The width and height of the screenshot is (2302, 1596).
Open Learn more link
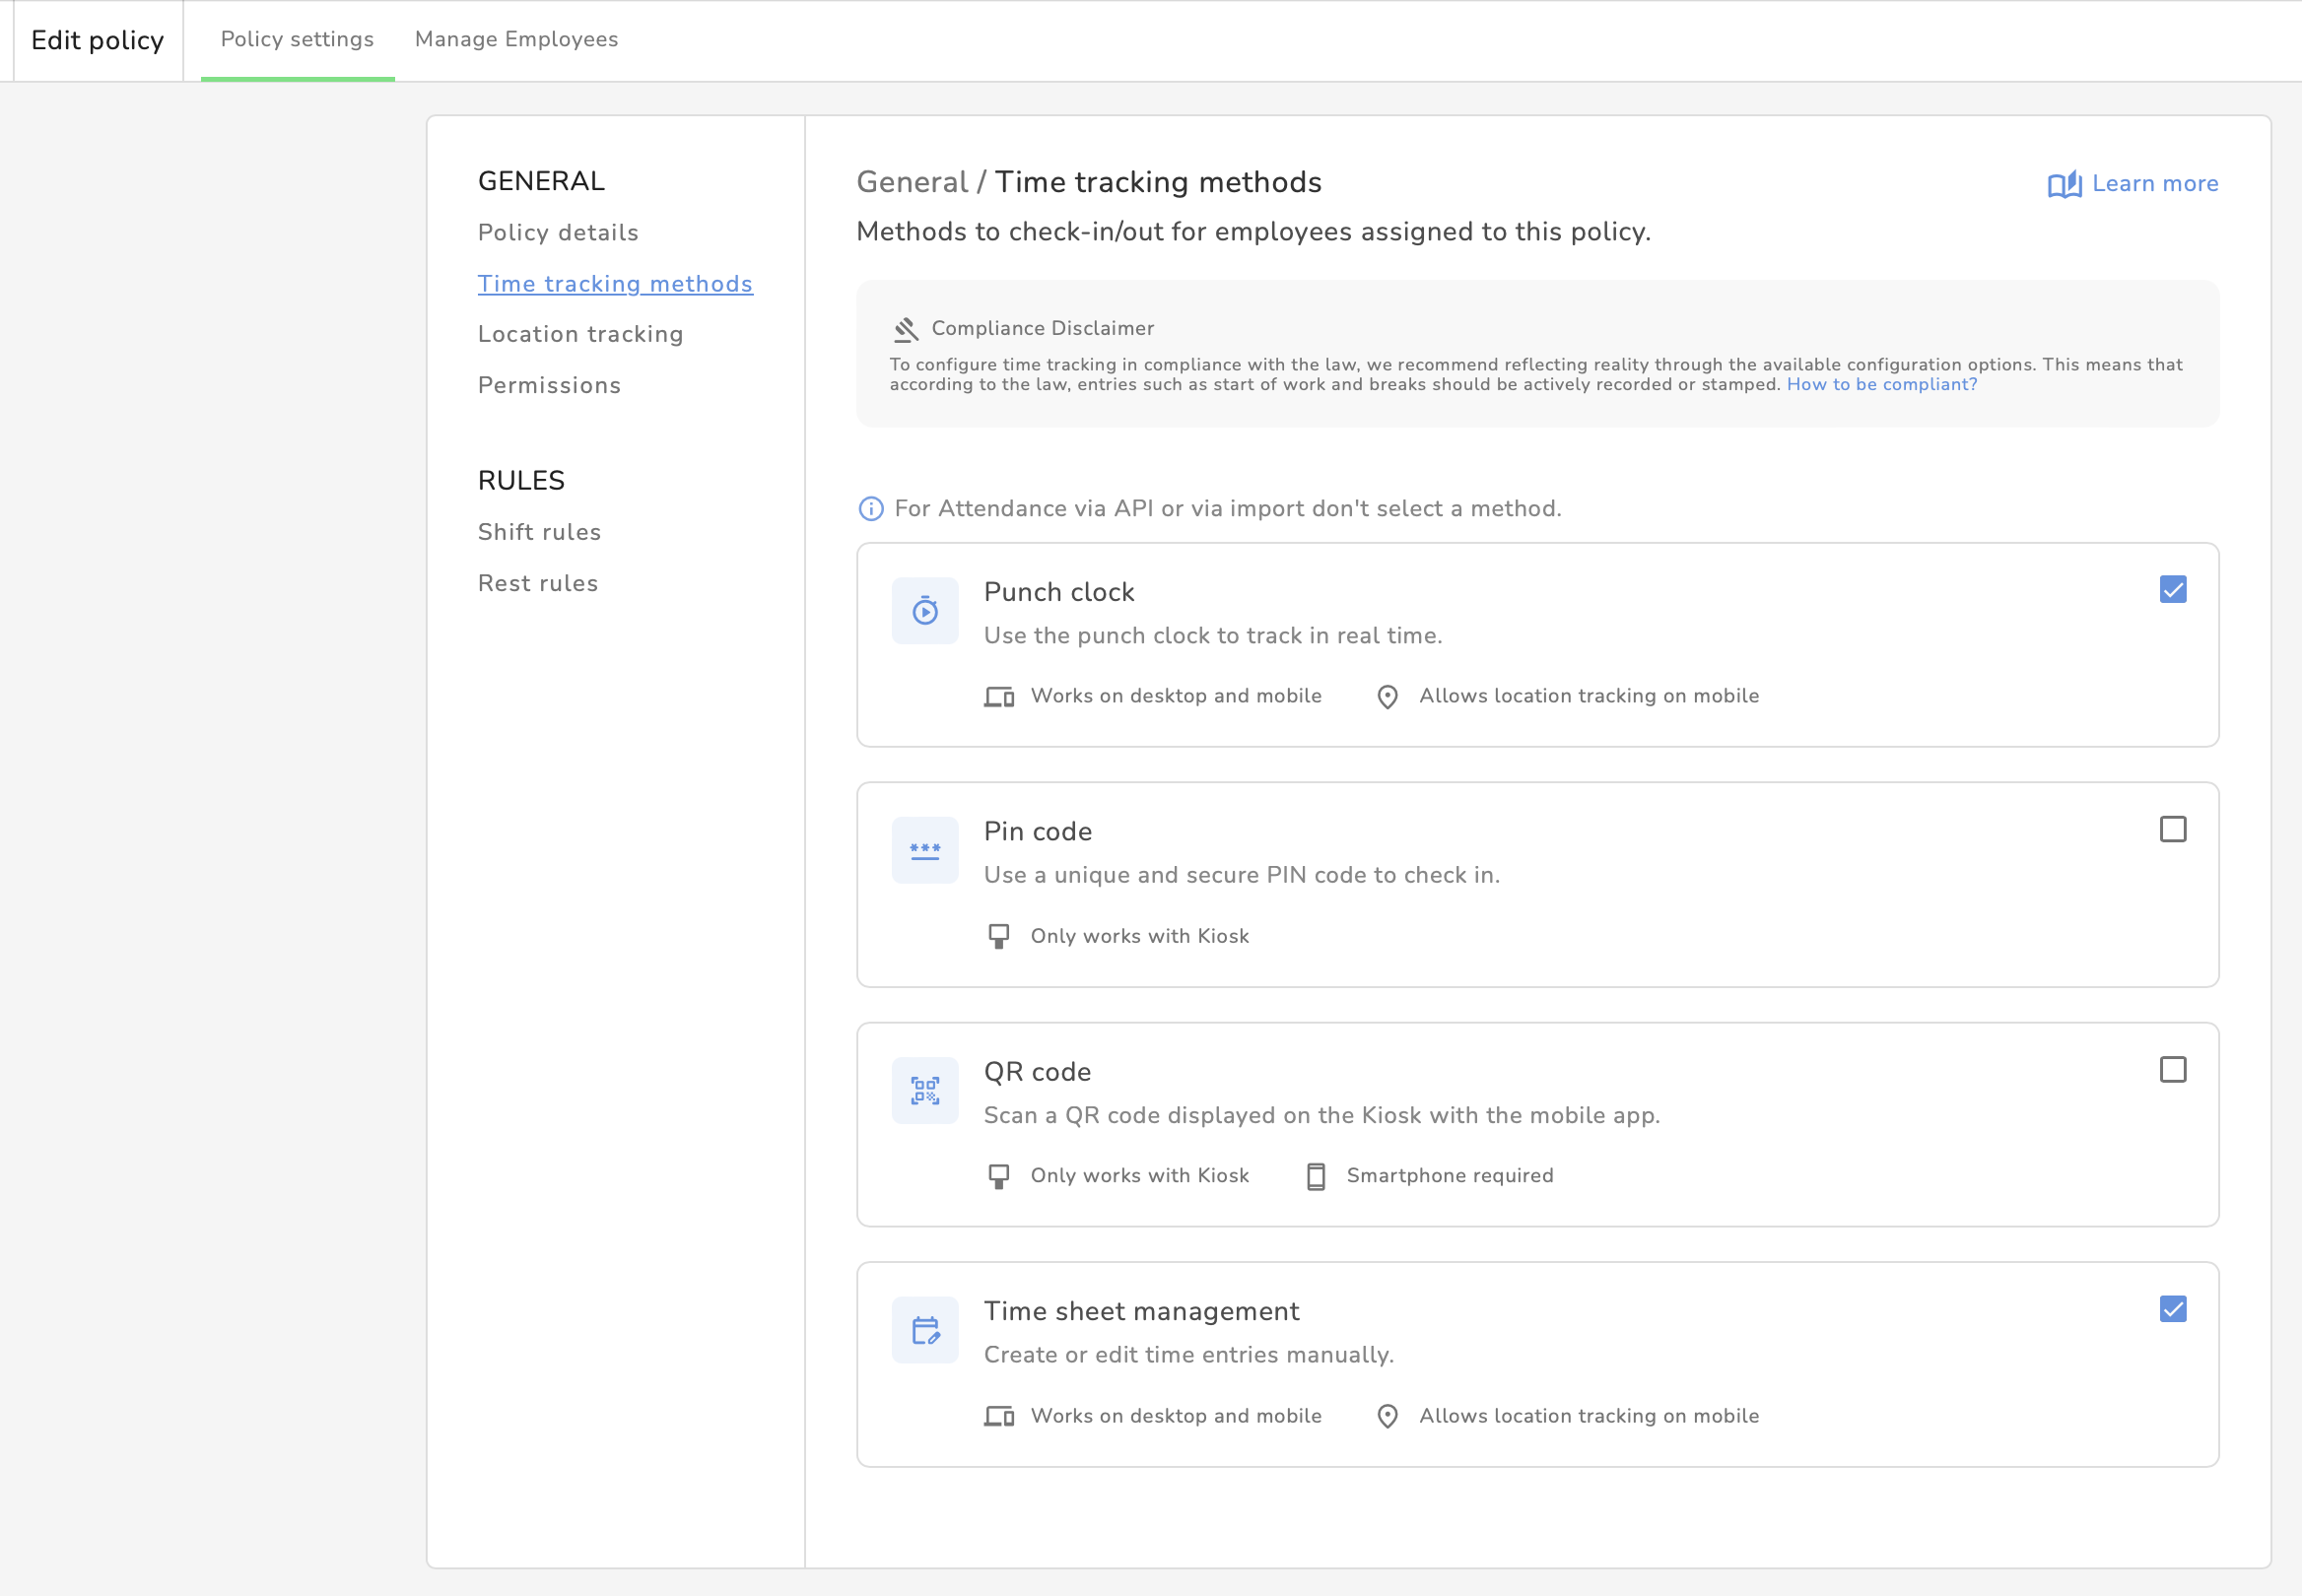(2154, 184)
